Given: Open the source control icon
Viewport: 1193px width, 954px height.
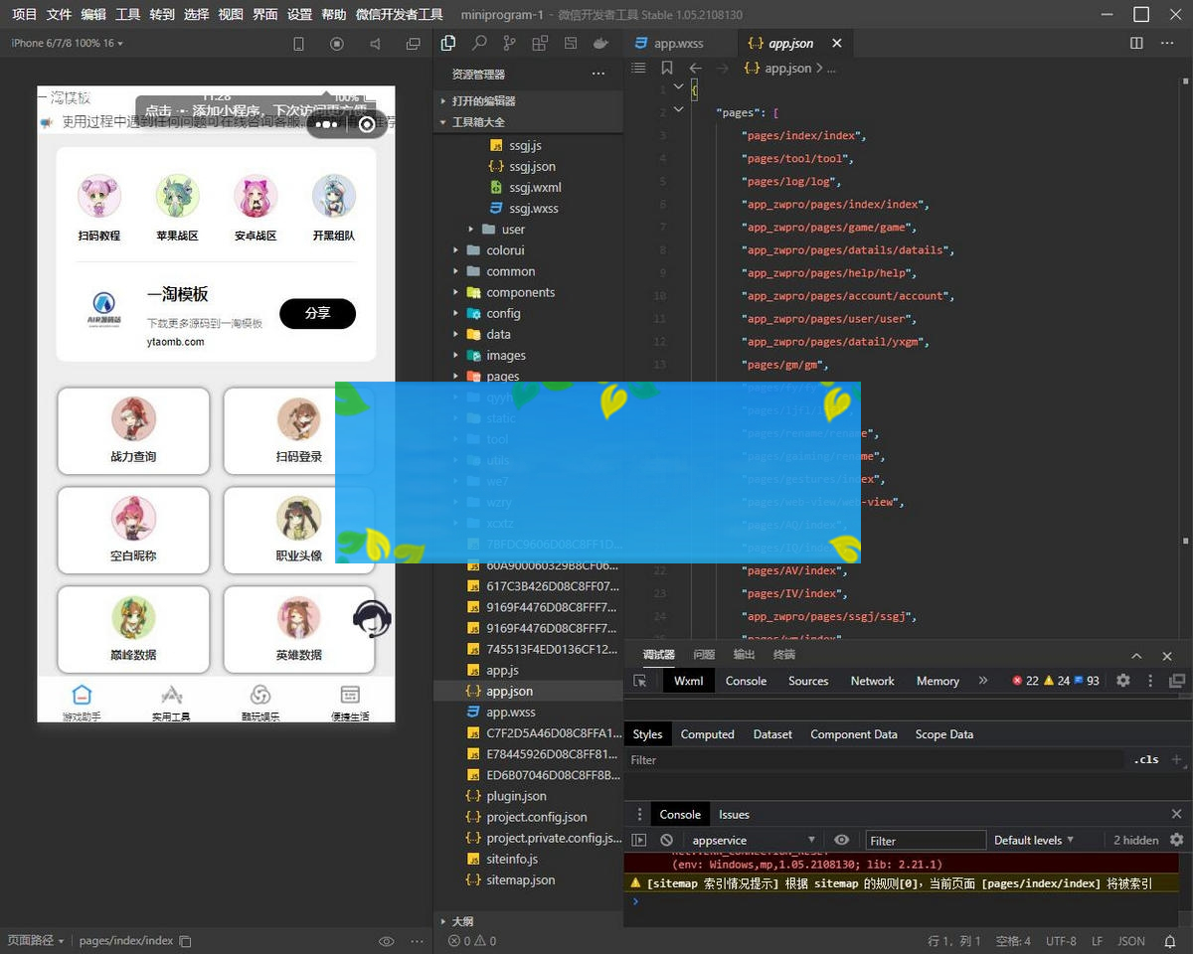Looking at the screenshot, I should coord(509,44).
